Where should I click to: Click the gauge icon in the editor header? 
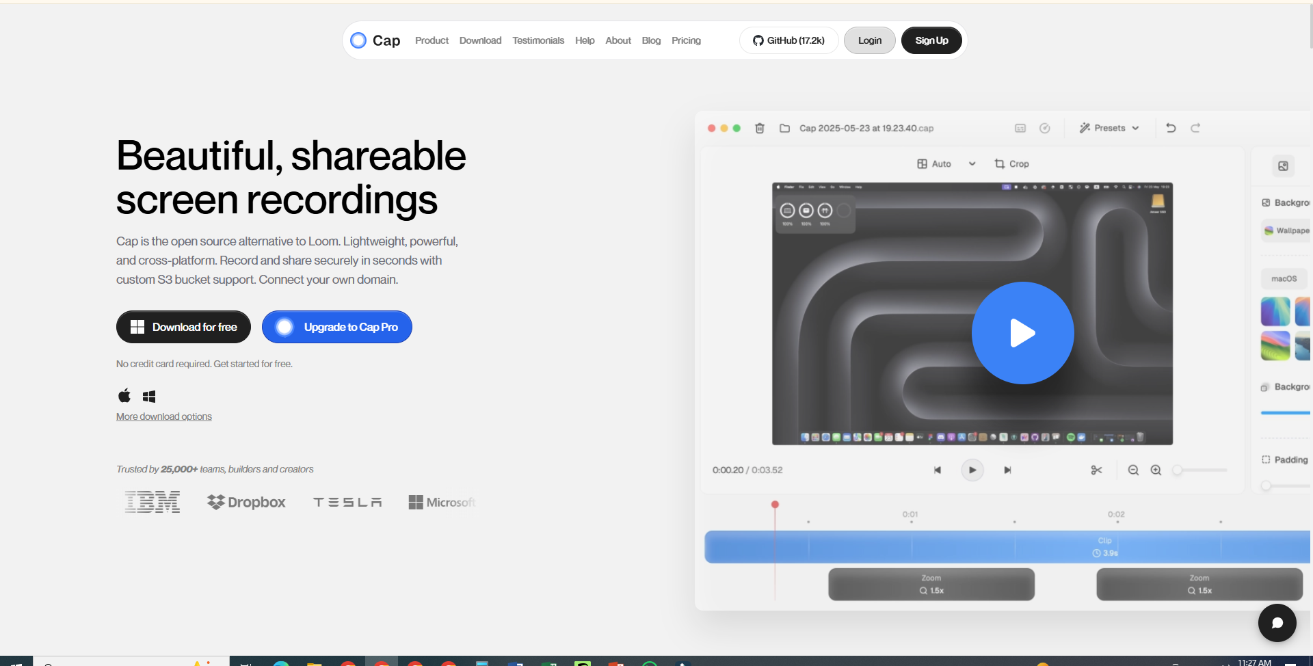coord(1045,128)
